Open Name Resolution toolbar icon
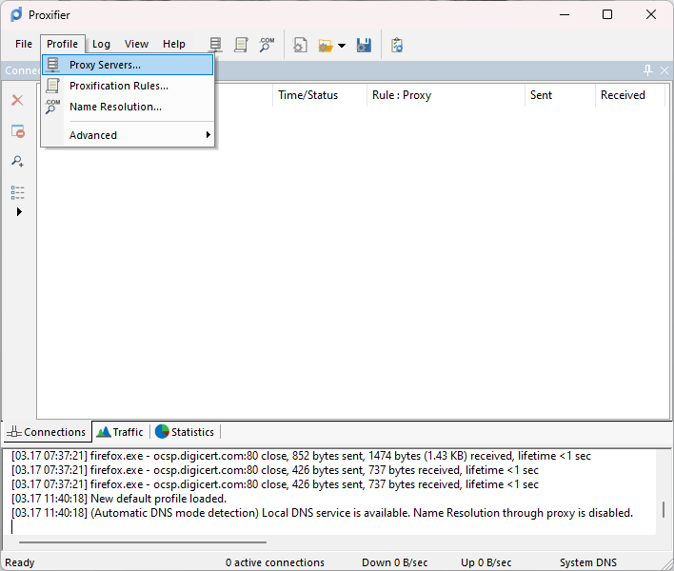Screen dimensions: 674x571 [267, 45]
